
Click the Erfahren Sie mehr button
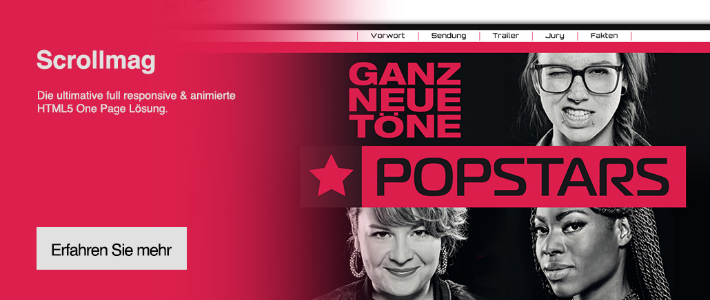112,248
